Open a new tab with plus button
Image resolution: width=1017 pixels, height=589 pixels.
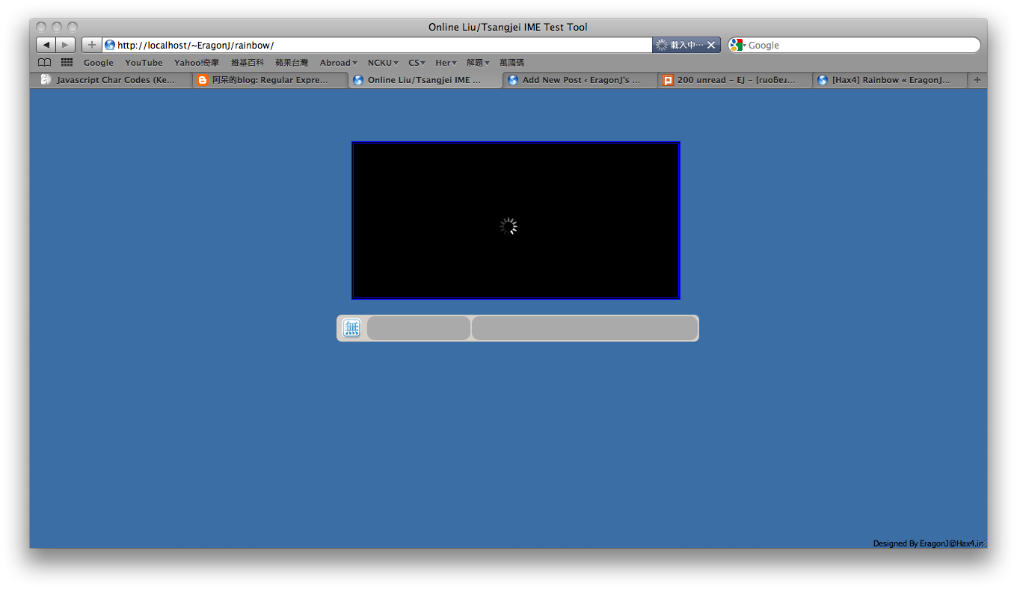pos(977,80)
